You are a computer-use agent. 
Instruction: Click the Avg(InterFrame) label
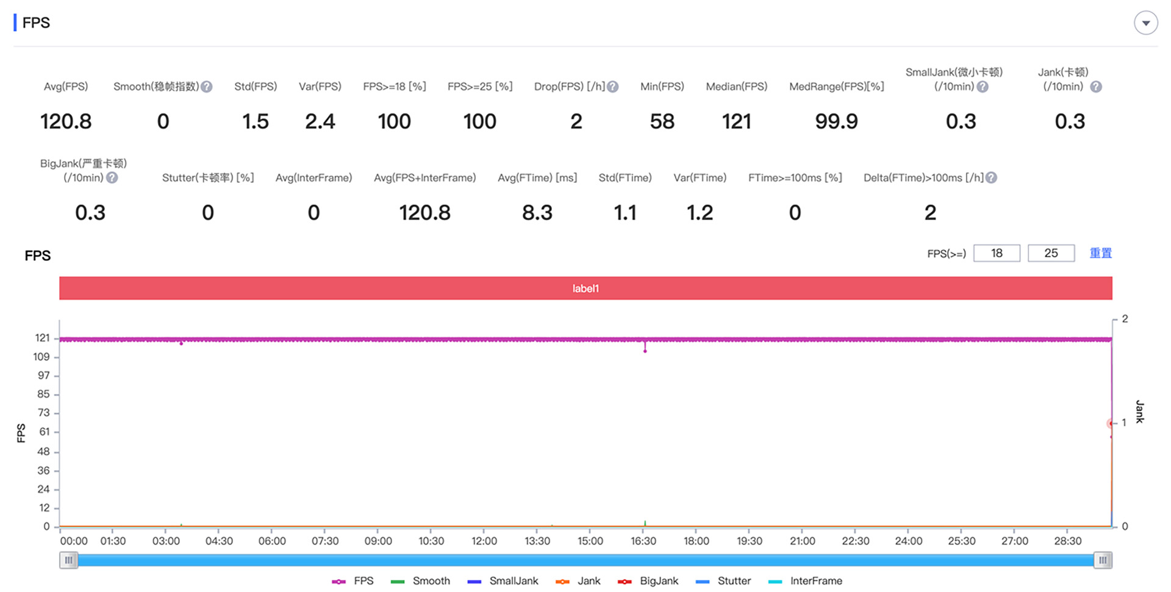coord(314,178)
